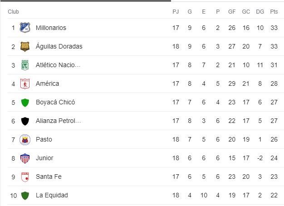Open the Pasto round crest
Image resolution: width=284 pixels, height=206 pixels.
tap(25, 140)
